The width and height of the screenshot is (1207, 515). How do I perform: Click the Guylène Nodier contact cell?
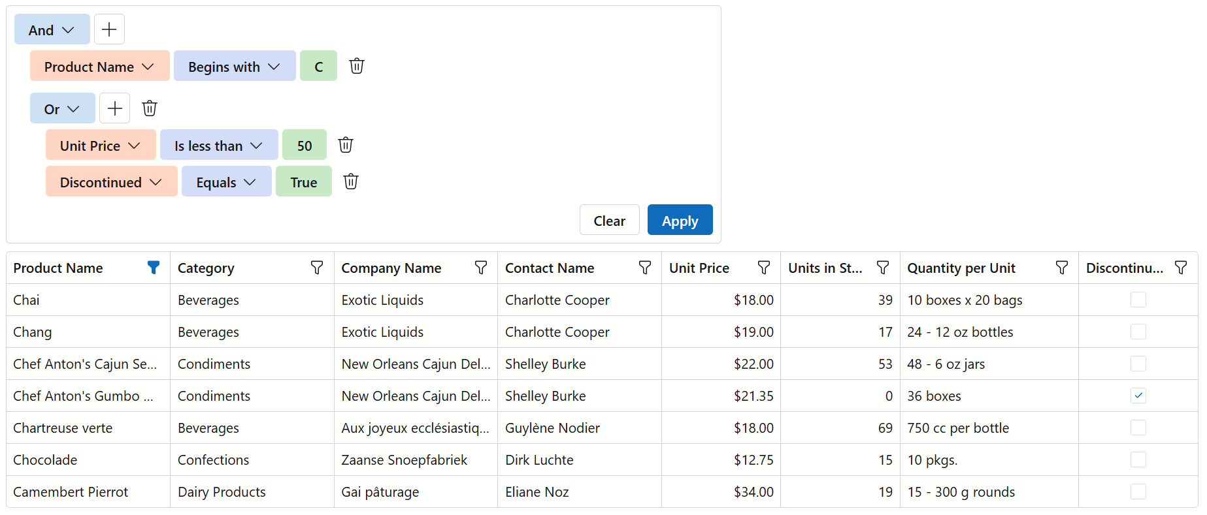point(580,428)
